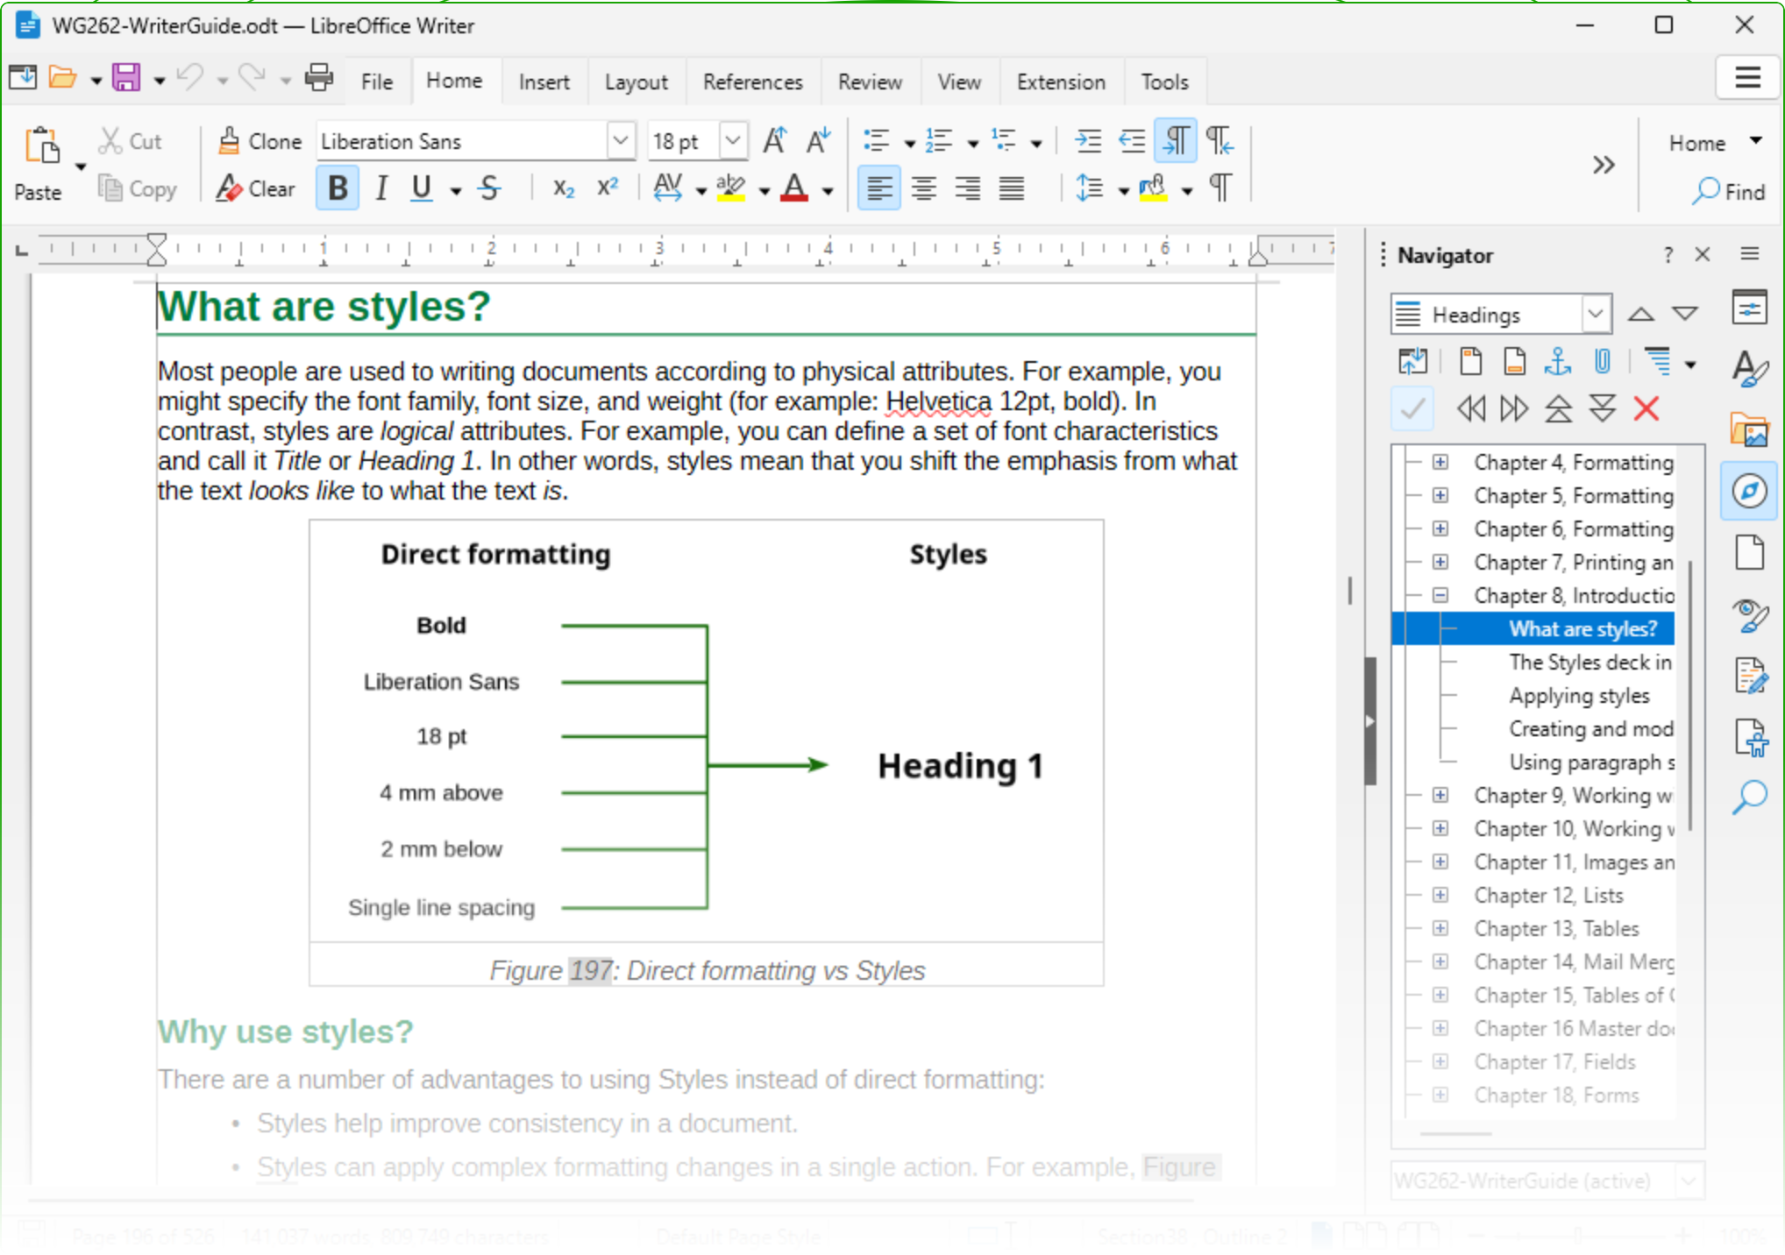Click the Strikethrough icon
Image resolution: width=1785 pixels, height=1255 pixels.
click(x=490, y=188)
